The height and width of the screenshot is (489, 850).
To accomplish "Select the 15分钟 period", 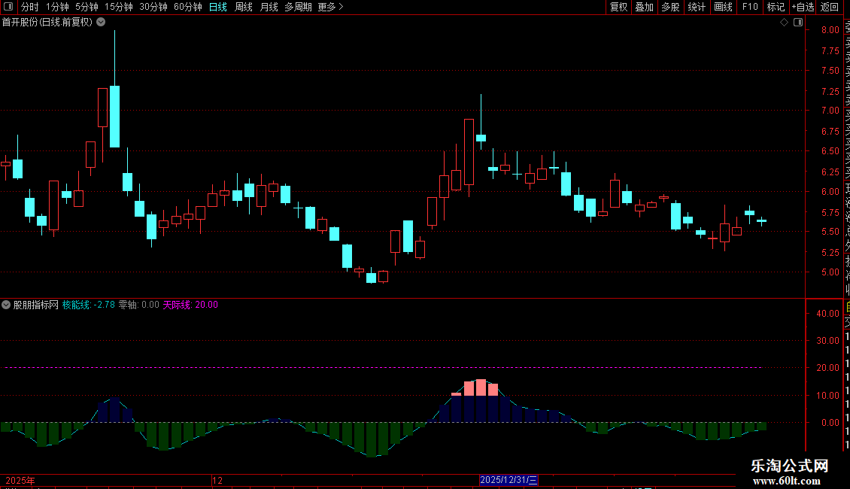I will 119,7.
